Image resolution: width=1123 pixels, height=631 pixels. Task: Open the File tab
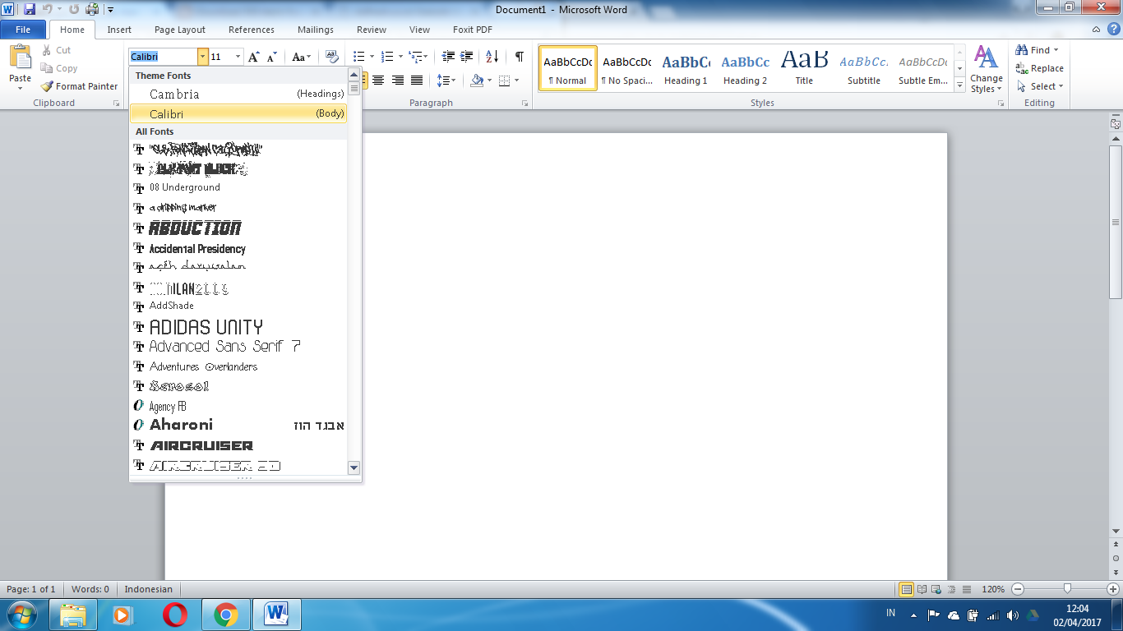pos(23,30)
